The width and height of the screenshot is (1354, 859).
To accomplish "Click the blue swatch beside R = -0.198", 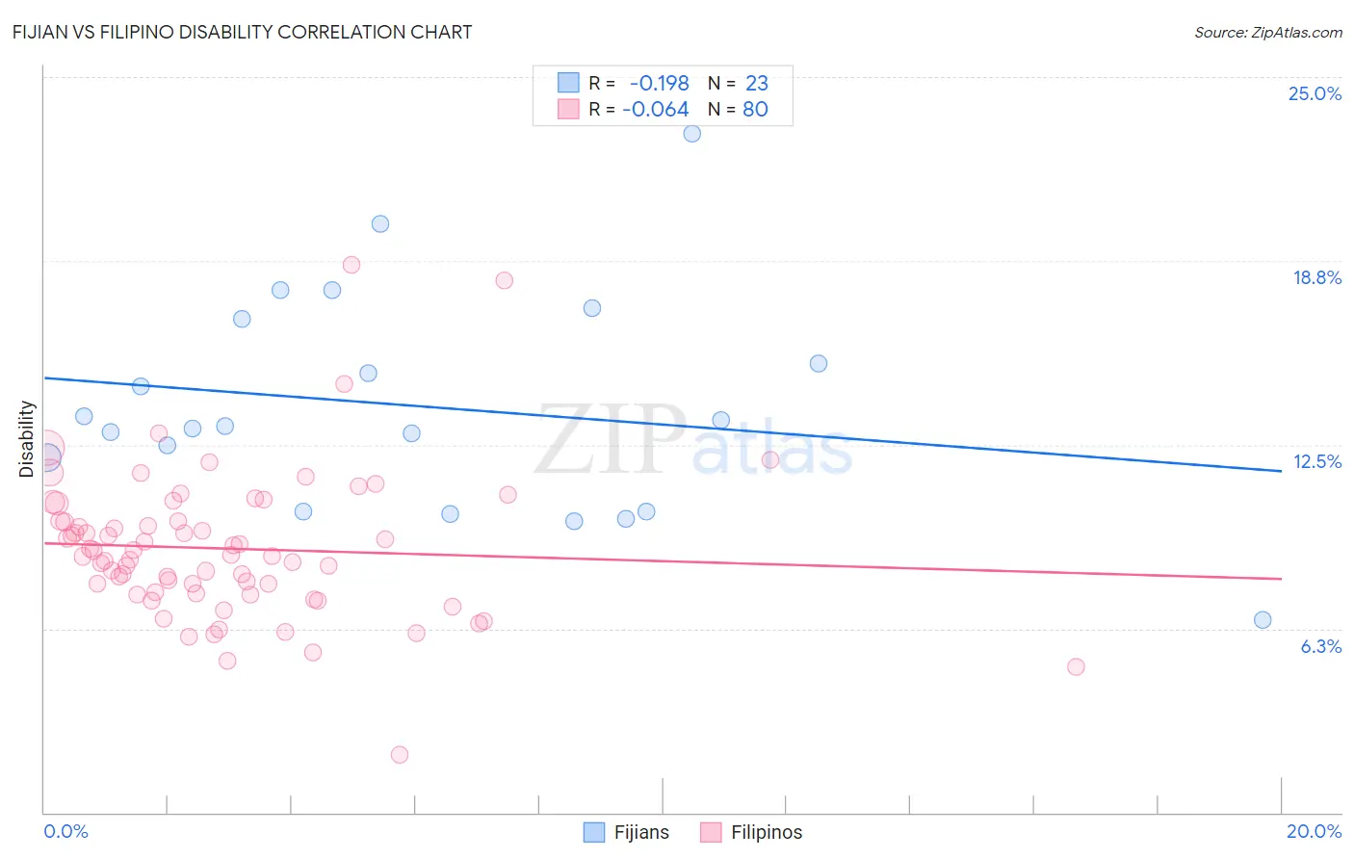I will point(568,83).
